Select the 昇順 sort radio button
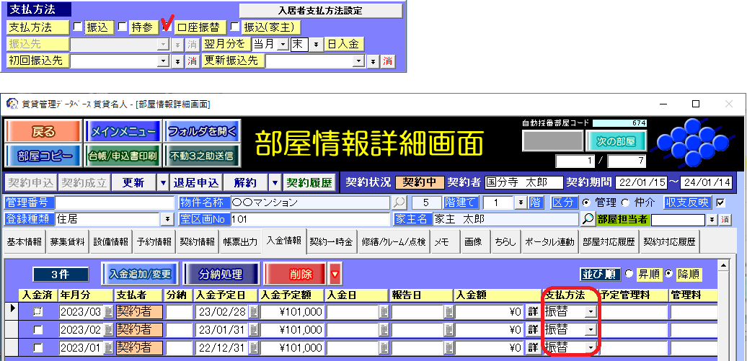 tap(629, 275)
